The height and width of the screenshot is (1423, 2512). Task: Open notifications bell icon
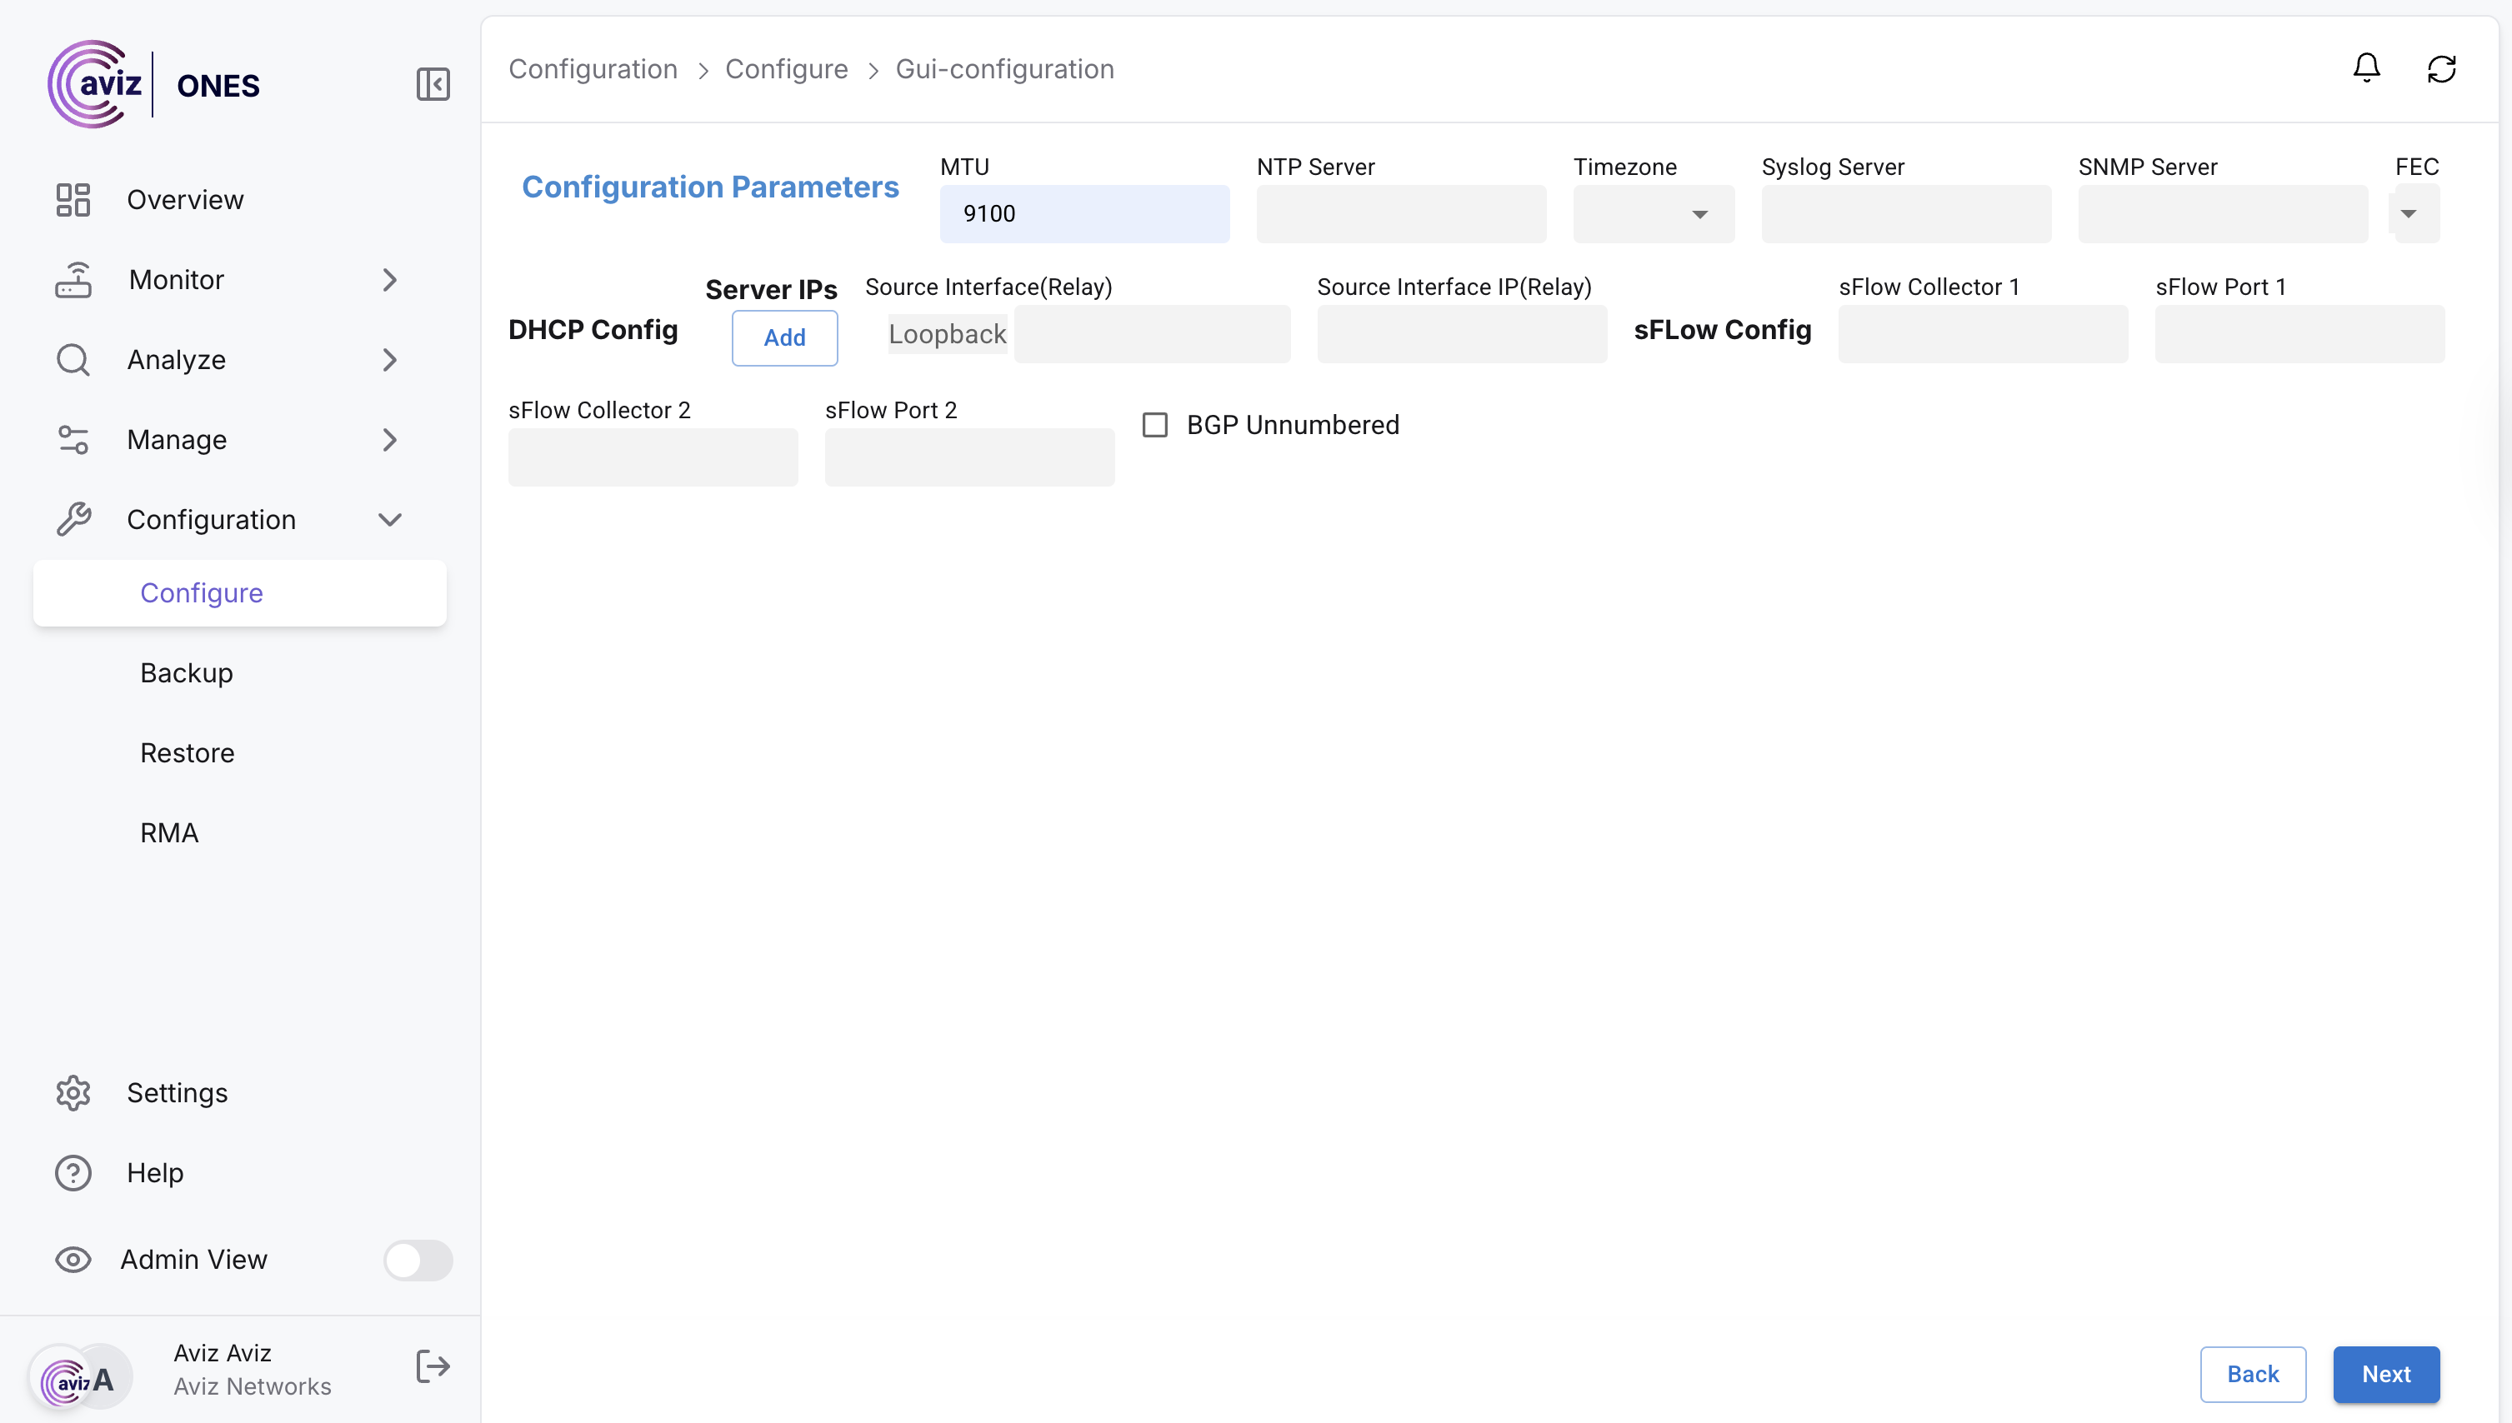click(x=2365, y=68)
